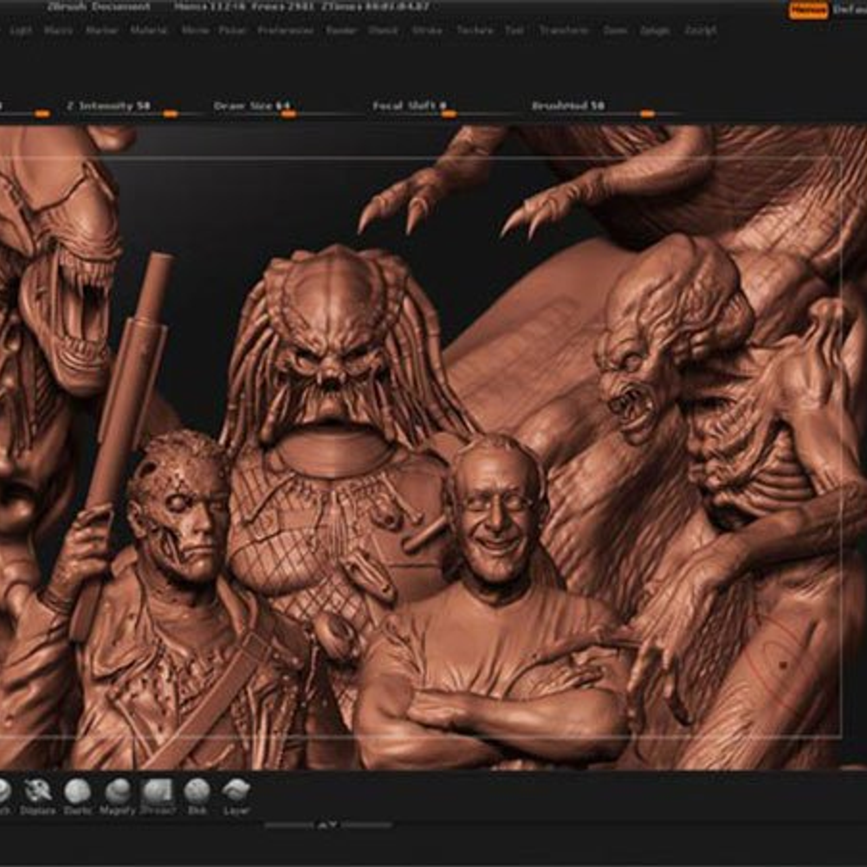Open the Tool menu

(x=514, y=30)
